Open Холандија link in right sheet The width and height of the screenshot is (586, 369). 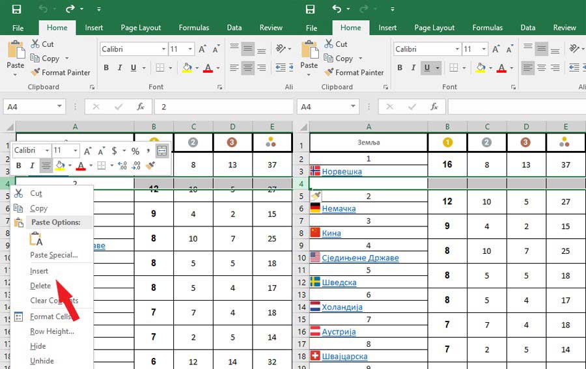[x=342, y=307]
